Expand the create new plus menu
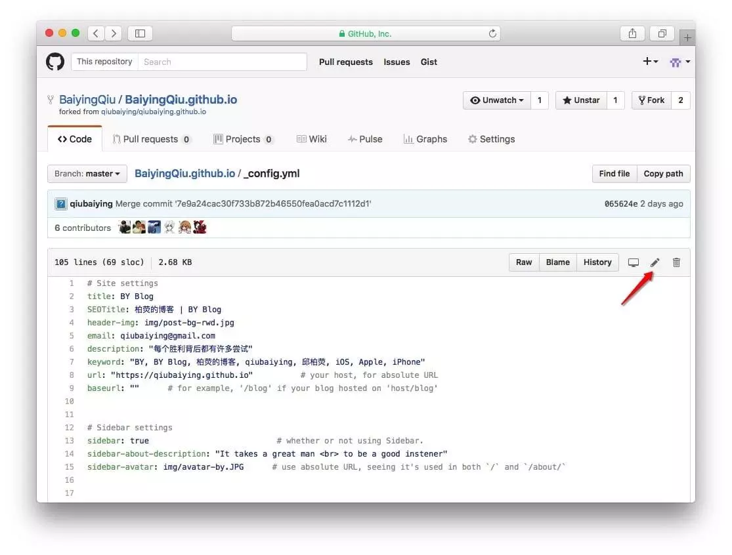The height and width of the screenshot is (555, 732). tap(651, 62)
